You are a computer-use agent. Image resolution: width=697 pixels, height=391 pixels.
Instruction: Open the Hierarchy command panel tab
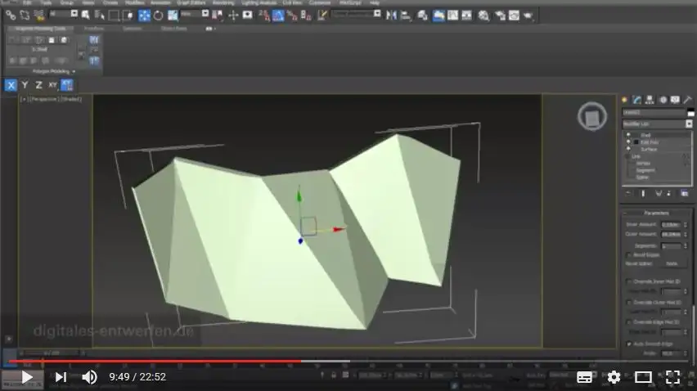click(650, 100)
